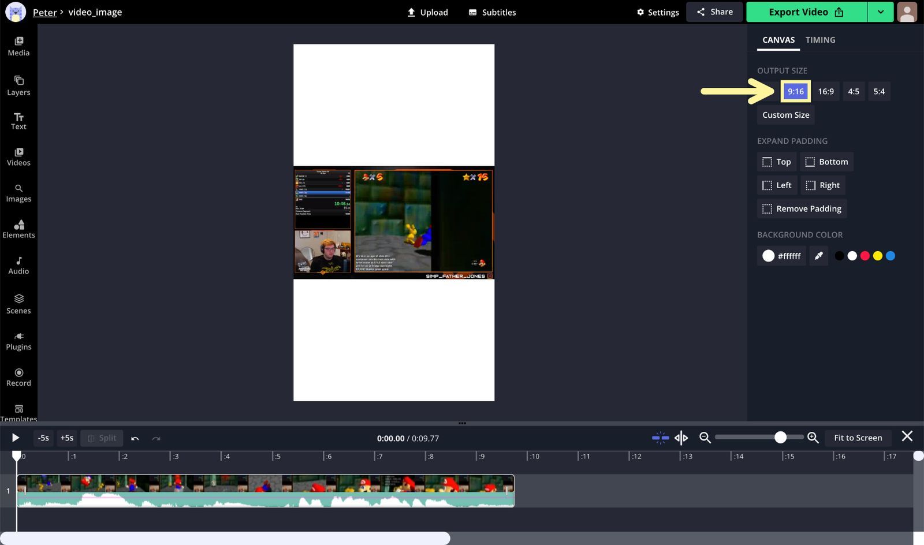The image size is (924, 545).
Task: Open the Export Video options chevron
Action: click(x=880, y=12)
